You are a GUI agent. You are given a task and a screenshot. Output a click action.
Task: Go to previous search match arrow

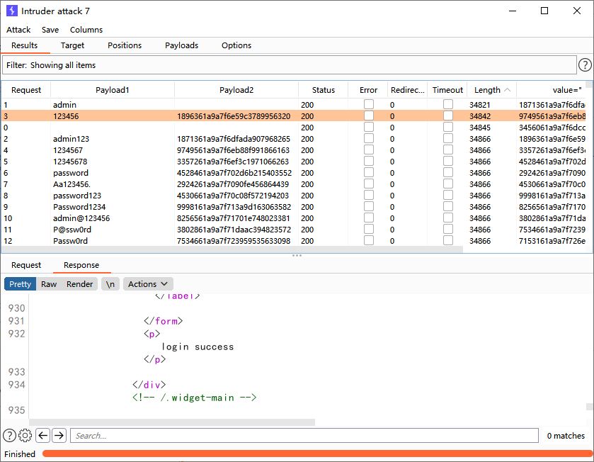(43, 436)
